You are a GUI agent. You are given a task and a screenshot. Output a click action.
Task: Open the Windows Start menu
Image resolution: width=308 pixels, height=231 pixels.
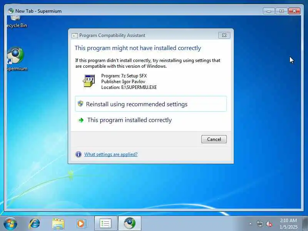click(10, 223)
